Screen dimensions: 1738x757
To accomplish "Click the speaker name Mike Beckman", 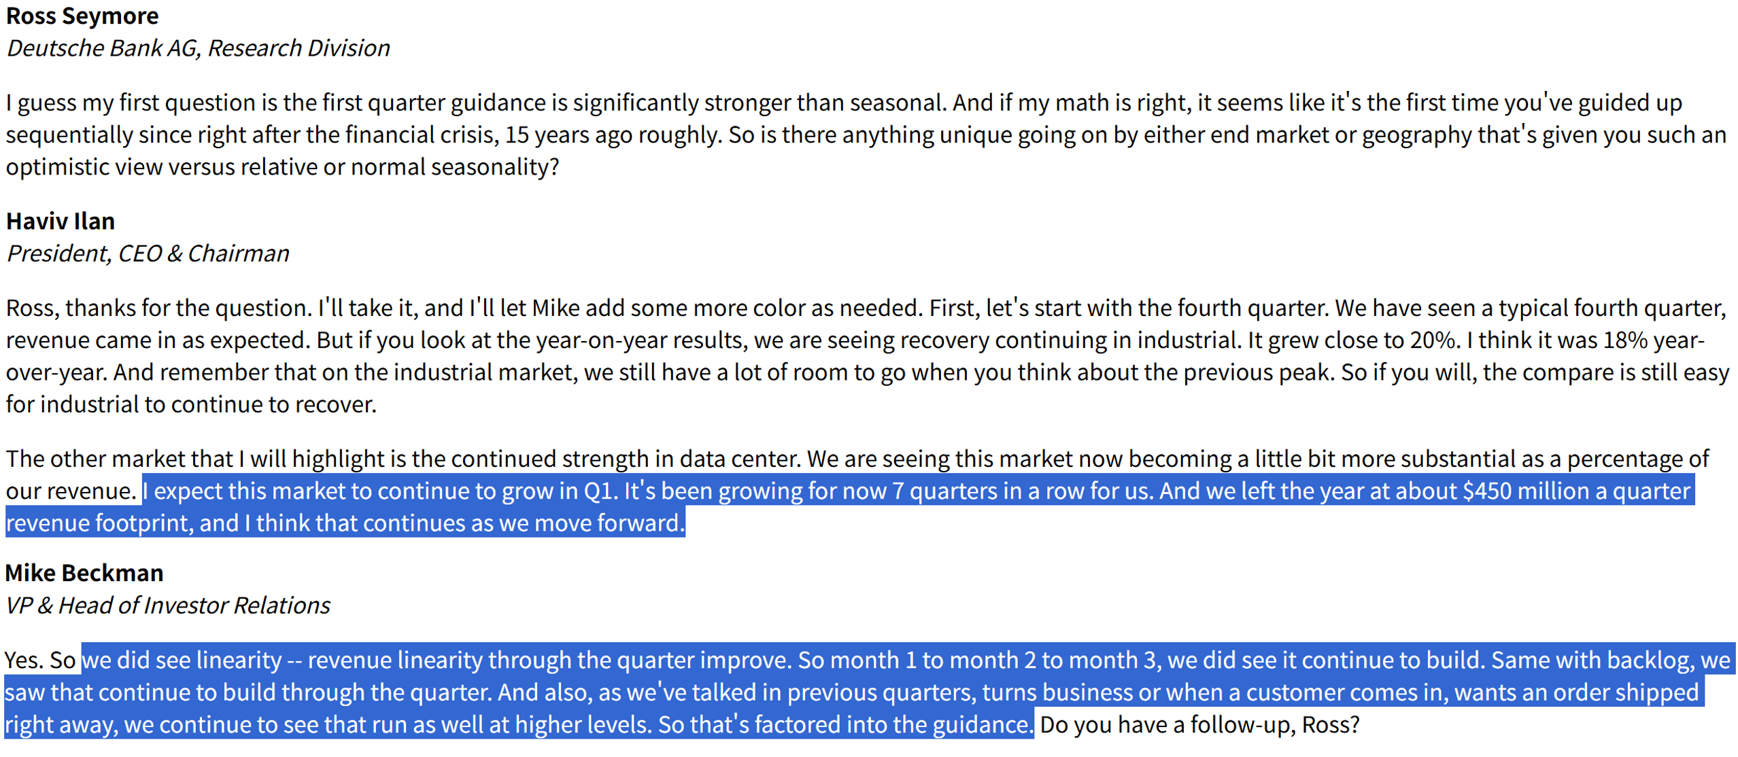I will 84,574.
